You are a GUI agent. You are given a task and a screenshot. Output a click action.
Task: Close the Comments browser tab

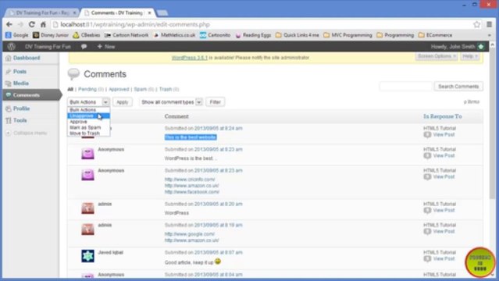[x=149, y=12]
